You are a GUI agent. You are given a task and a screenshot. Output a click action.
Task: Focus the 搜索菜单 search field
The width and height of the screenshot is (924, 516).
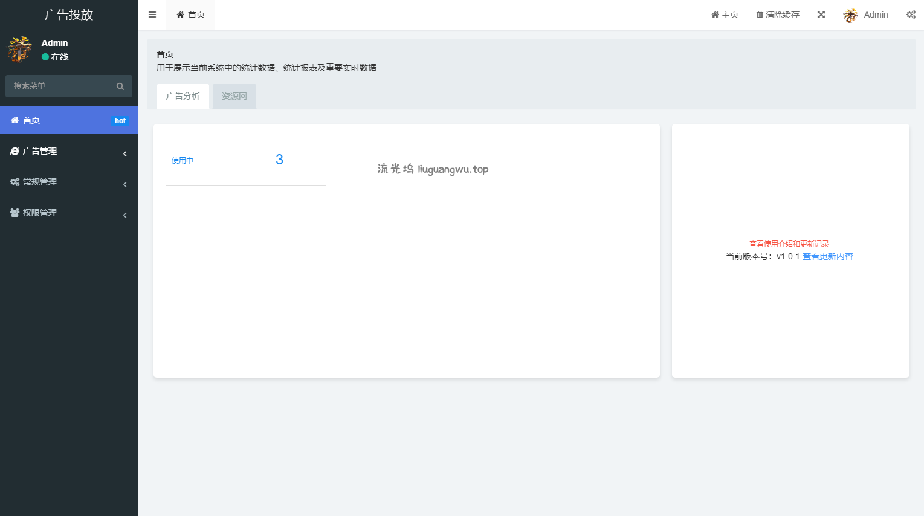tap(60, 86)
